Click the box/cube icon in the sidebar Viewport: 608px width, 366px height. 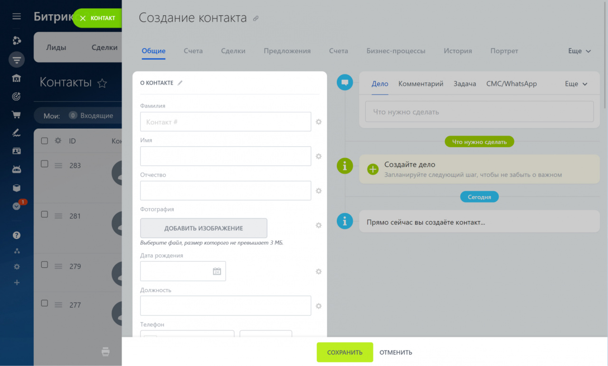coord(17,188)
